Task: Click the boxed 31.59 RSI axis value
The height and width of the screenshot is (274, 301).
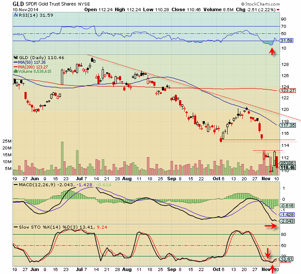Action: tap(286, 41)
